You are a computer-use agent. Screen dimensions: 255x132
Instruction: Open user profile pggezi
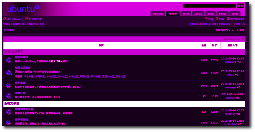230,75
